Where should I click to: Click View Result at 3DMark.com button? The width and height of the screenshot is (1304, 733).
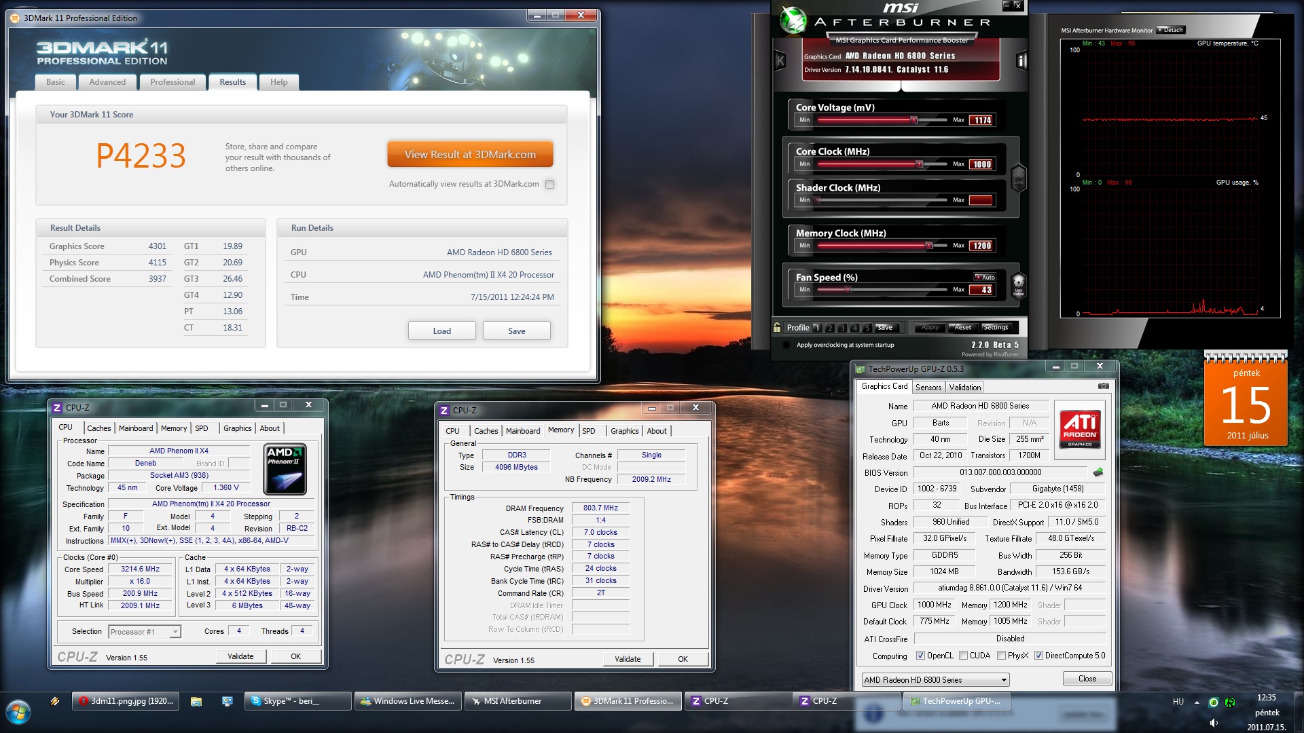[x=470, y=155]
